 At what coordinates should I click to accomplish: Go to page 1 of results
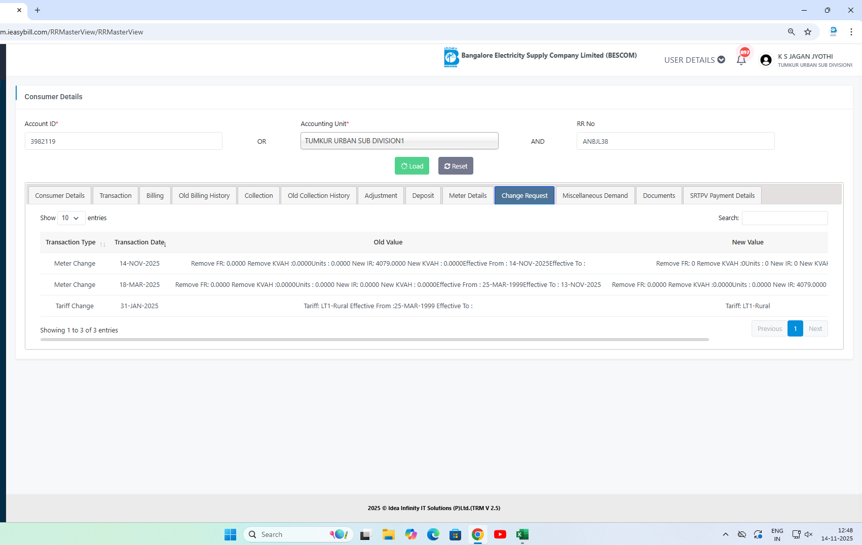pyautogui.click(x=796, y=329)
